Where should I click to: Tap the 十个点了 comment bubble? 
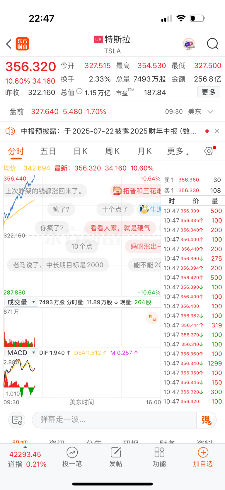tap(115, 209)
